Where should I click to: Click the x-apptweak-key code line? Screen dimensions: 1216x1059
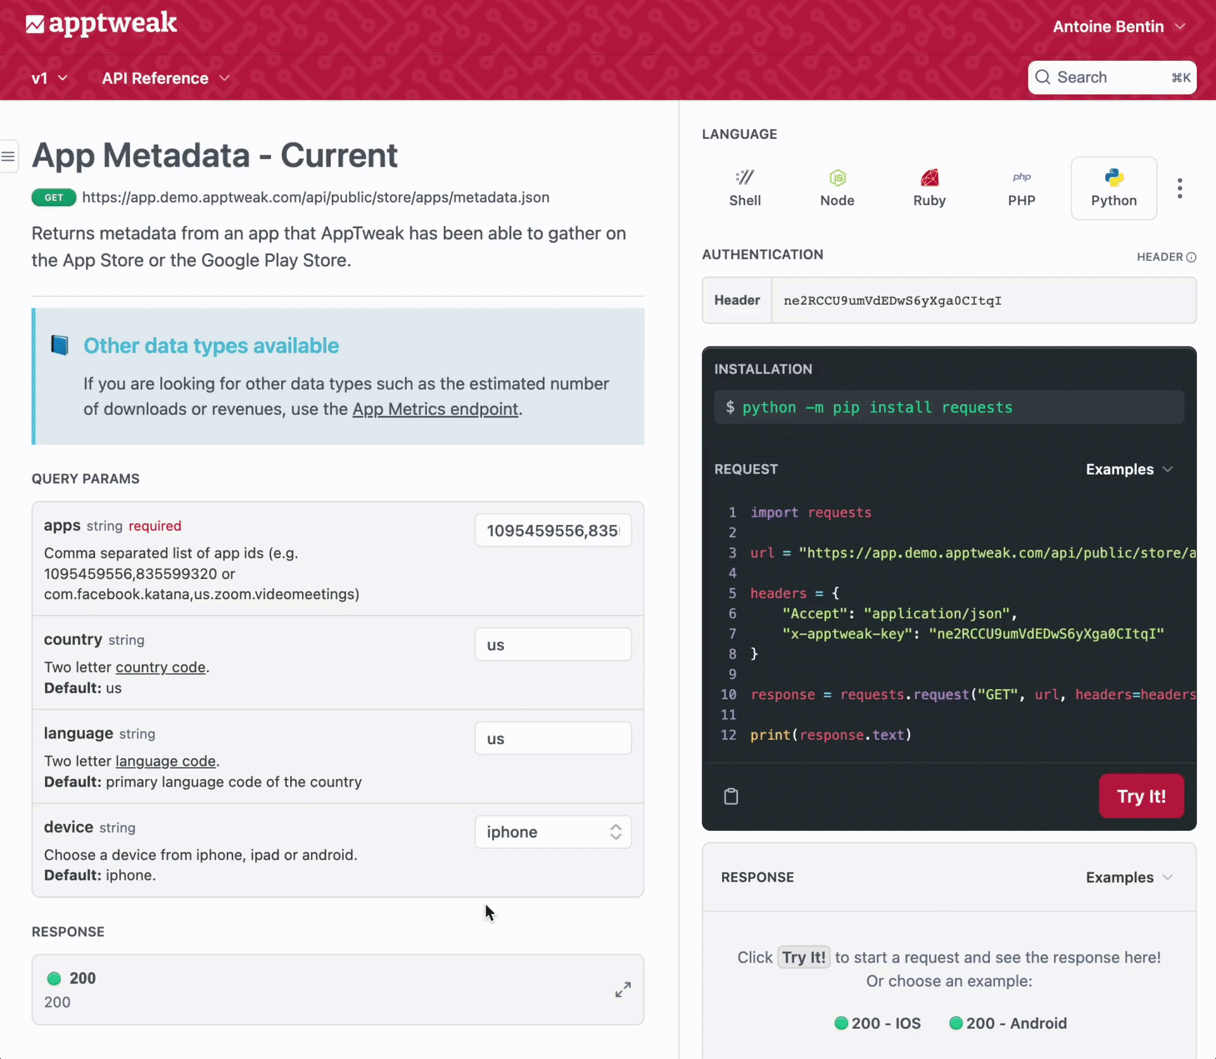[973, 633]
